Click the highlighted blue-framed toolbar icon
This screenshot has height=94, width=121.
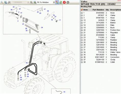57,2
